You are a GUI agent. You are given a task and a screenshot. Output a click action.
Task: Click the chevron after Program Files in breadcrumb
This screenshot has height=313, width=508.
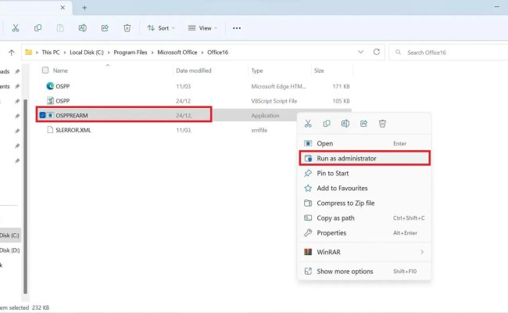(x=152, y=52)
